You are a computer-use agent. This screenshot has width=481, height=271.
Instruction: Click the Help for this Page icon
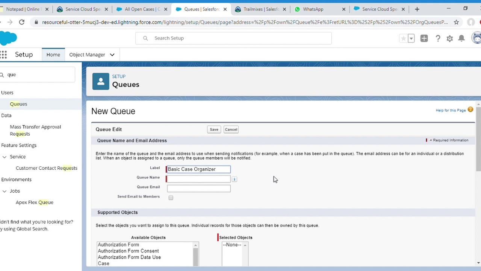coord(470,110)
